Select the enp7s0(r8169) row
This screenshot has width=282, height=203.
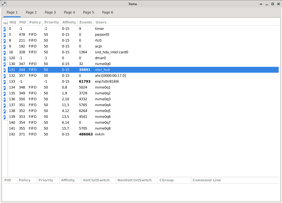143,81
